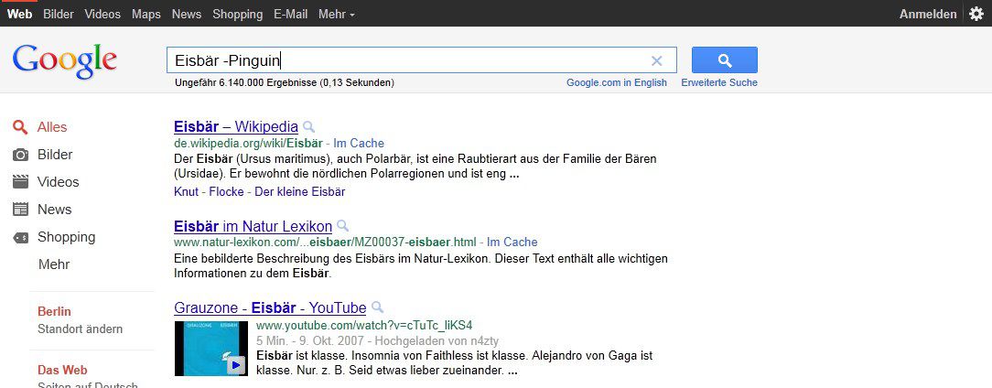Open Videos in the top bar
The height and width of the screenshot is (388, 992).
pos(102,14)
